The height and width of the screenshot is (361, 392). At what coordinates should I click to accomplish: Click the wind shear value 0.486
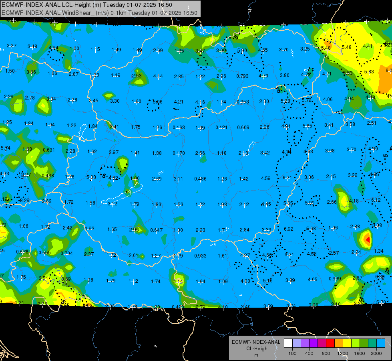(201, 178)
